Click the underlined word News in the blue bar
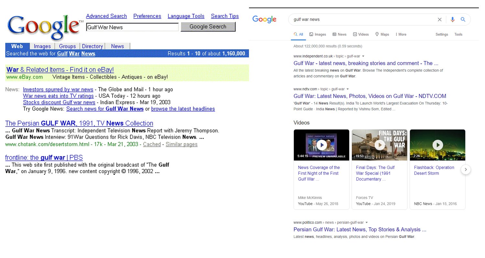The width and height of the screenshot is (485, 258). pos(88,54)
